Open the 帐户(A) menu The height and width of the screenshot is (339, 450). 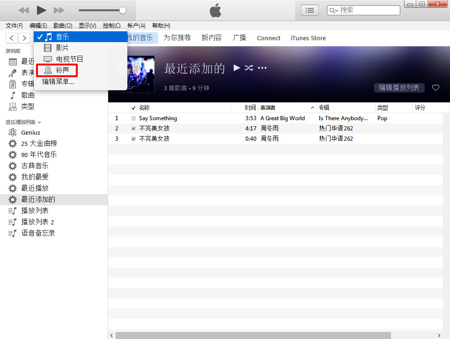136,26
